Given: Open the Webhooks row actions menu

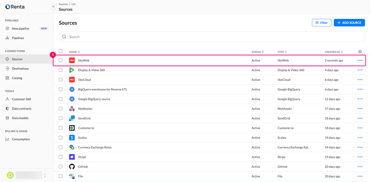Looking at the screenshot, I should (360, 109).
